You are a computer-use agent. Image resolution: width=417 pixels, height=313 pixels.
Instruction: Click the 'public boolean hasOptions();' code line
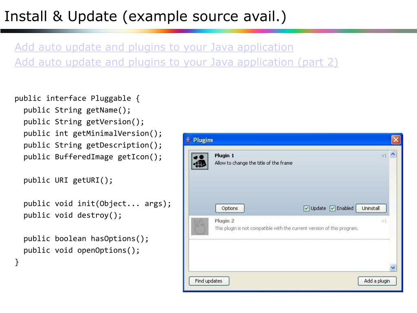[86, 239]
